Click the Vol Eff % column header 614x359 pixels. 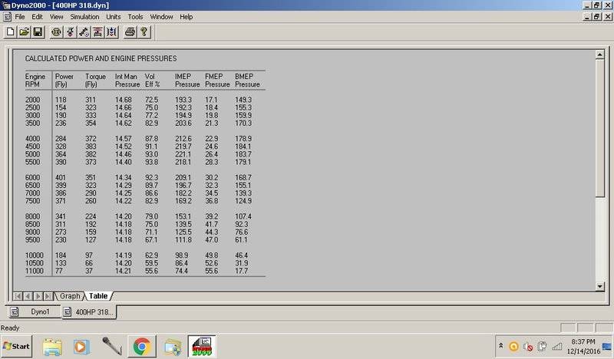(152, 81)
